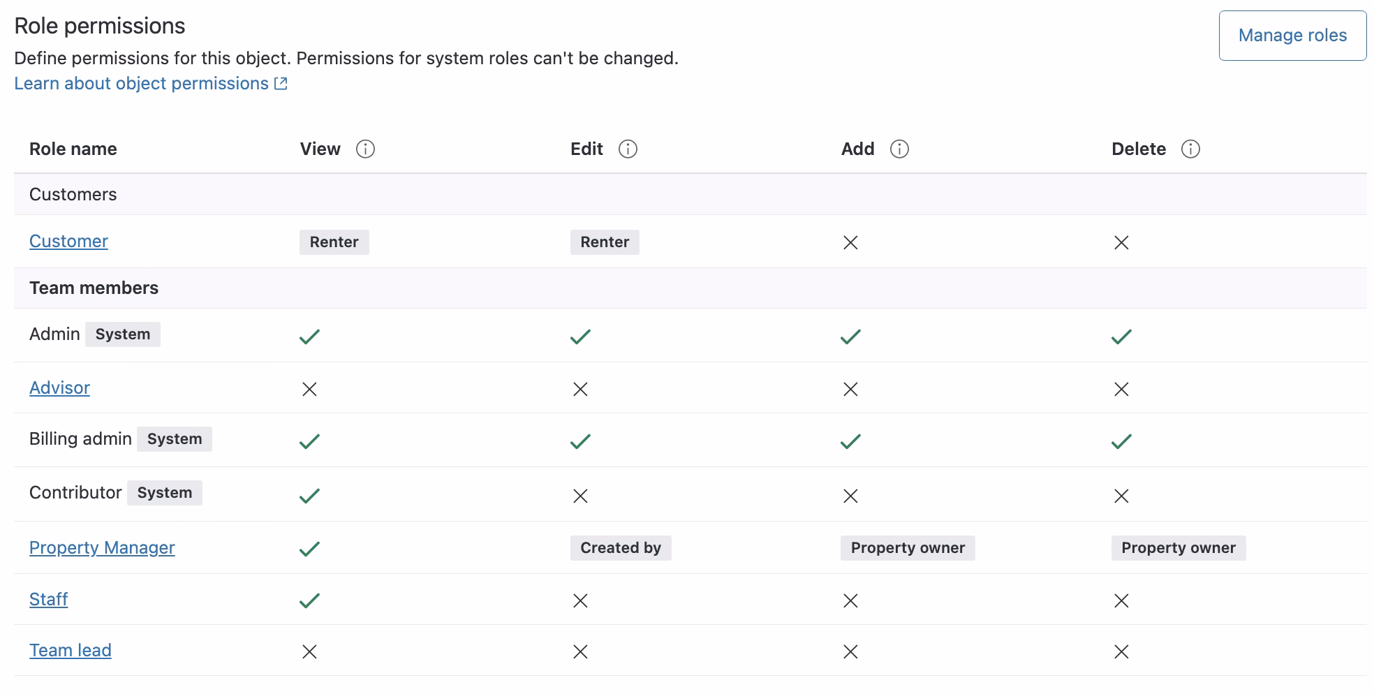This screenshot has height=694, width=1374.
Task: Click the Property owner badge under Delete
Action: tap(1178, 548)
